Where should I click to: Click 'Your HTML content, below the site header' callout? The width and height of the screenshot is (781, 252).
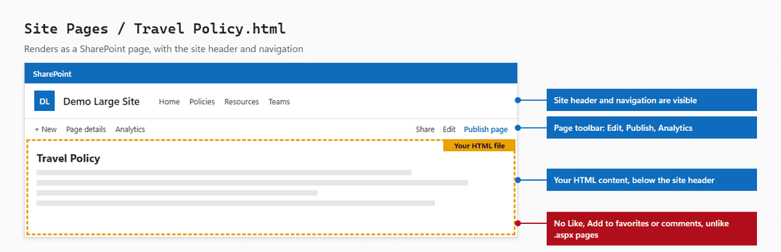click(x=652, y=180)
